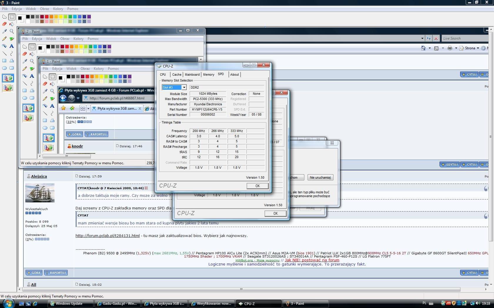Viewport: 494px width, 308px height.
Task: Expand the CYTAT(knodr) quote plus icon
Action: [146, 188]
